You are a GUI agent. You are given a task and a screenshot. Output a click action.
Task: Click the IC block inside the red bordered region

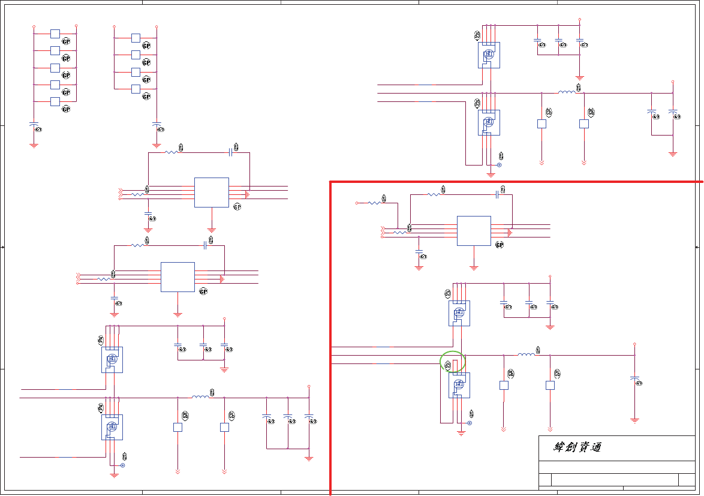coord(474,231)
